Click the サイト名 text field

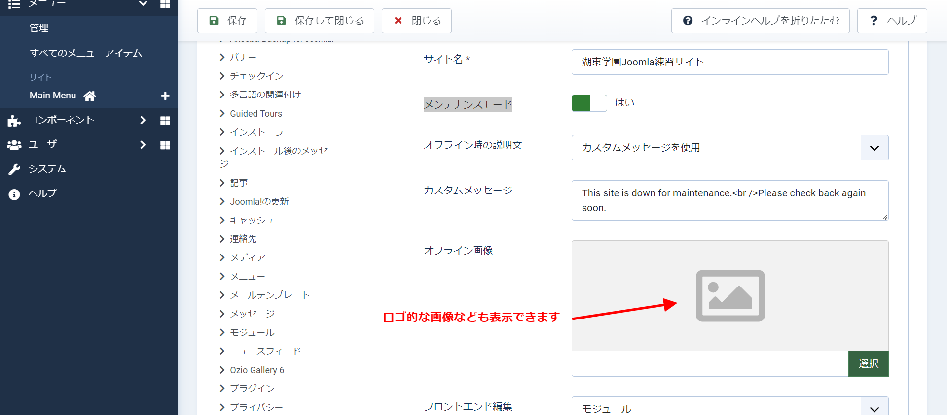tap(729, 62)
